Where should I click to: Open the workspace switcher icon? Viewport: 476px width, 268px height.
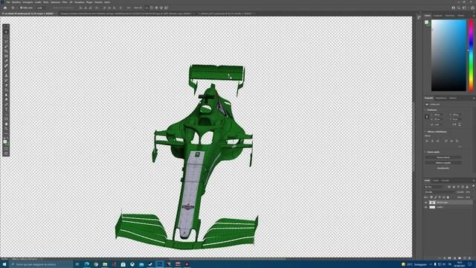[x=464, y=8]
